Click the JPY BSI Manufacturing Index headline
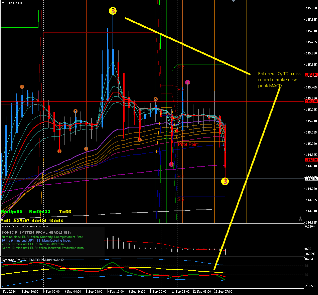The width and height of the screenshot is (318, 295). coord(36,241)
